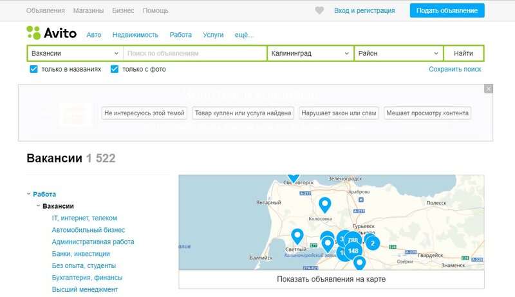The height and width of the screenshot is (297, 515).
Task: Click the Avito logo
Action: pos(51,33)
